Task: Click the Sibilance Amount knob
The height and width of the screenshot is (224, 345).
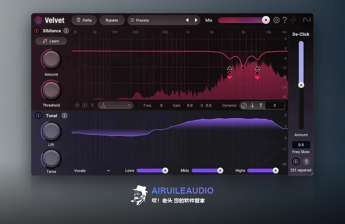Action: pos(51,60)
